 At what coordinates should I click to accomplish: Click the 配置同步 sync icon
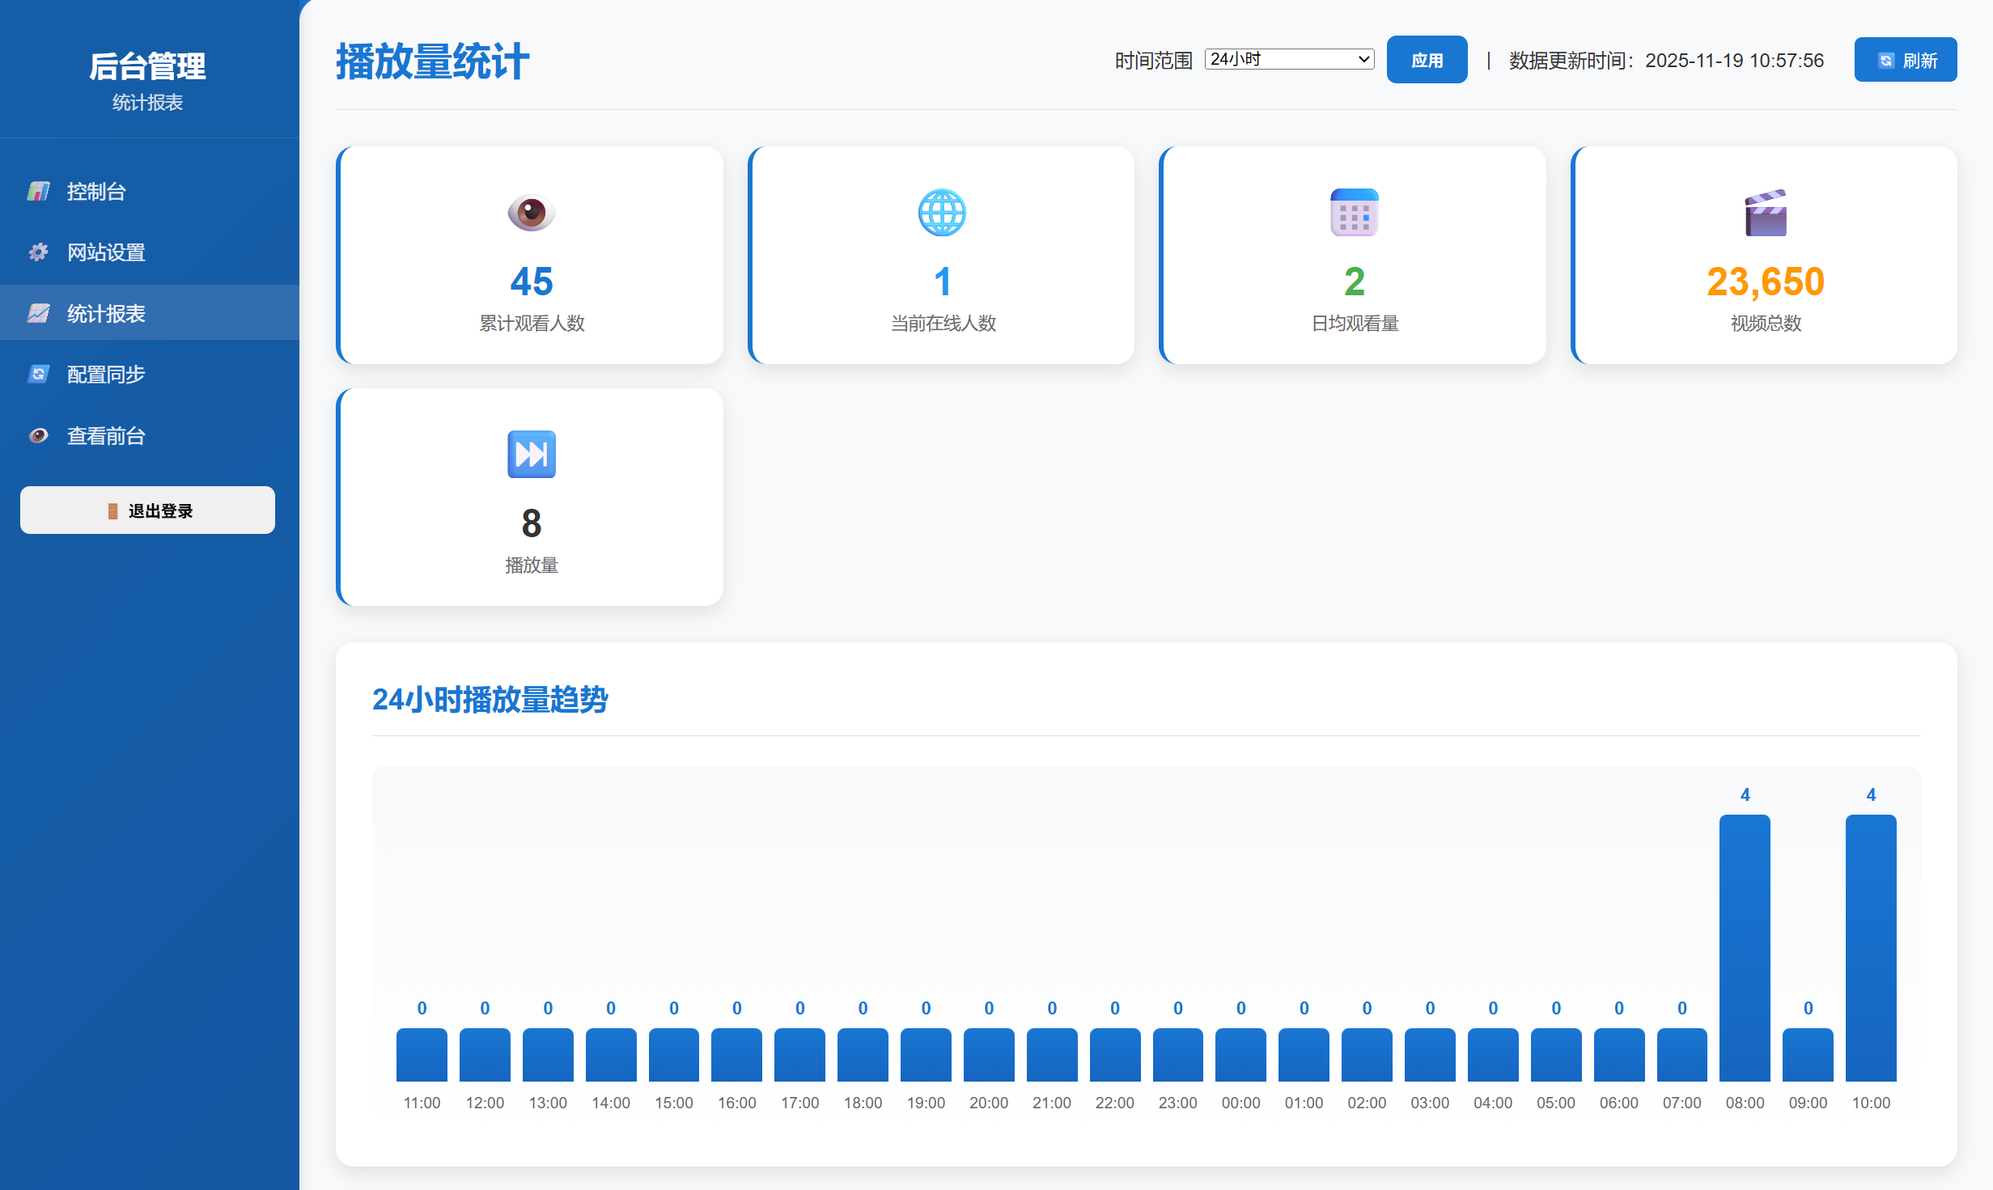tap(39, 374)
